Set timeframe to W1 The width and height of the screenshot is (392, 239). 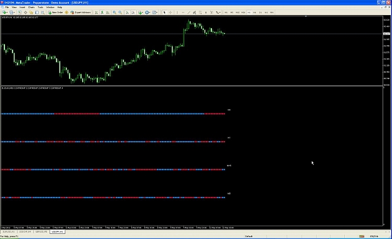click(x=267, y=13)
